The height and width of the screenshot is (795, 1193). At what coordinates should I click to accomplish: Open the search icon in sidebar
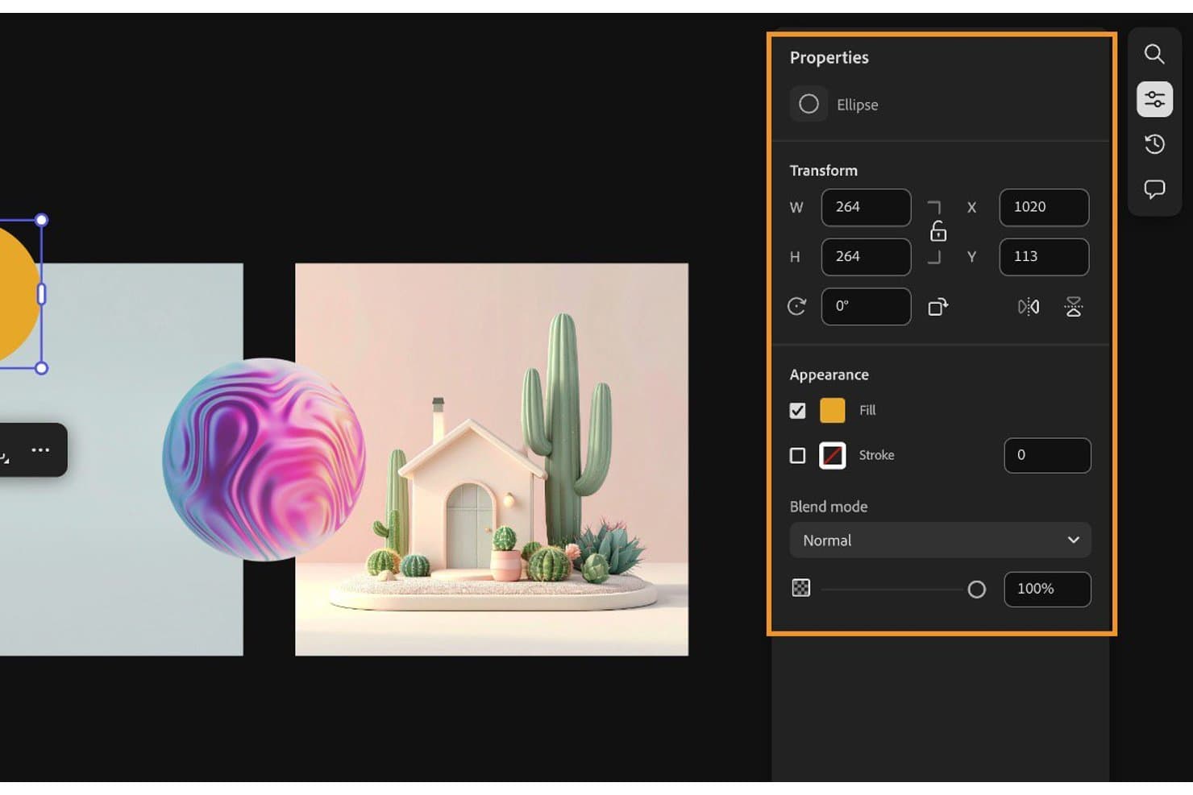[x=1154, y=54]
